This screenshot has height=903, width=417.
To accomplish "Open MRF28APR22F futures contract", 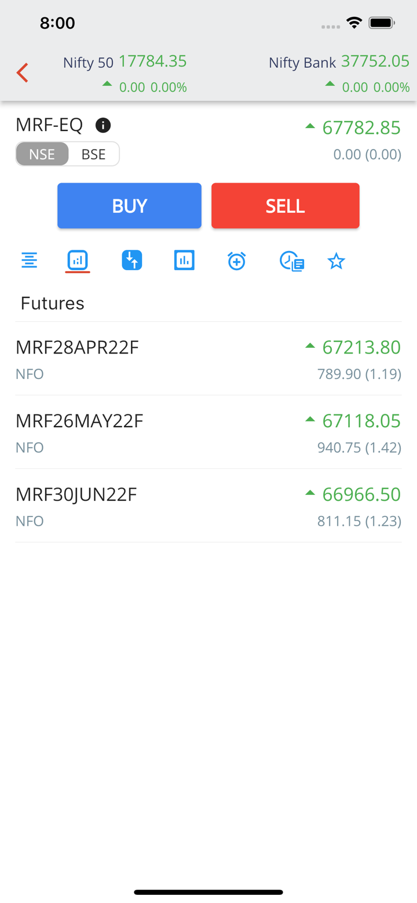I will [209, 359].
